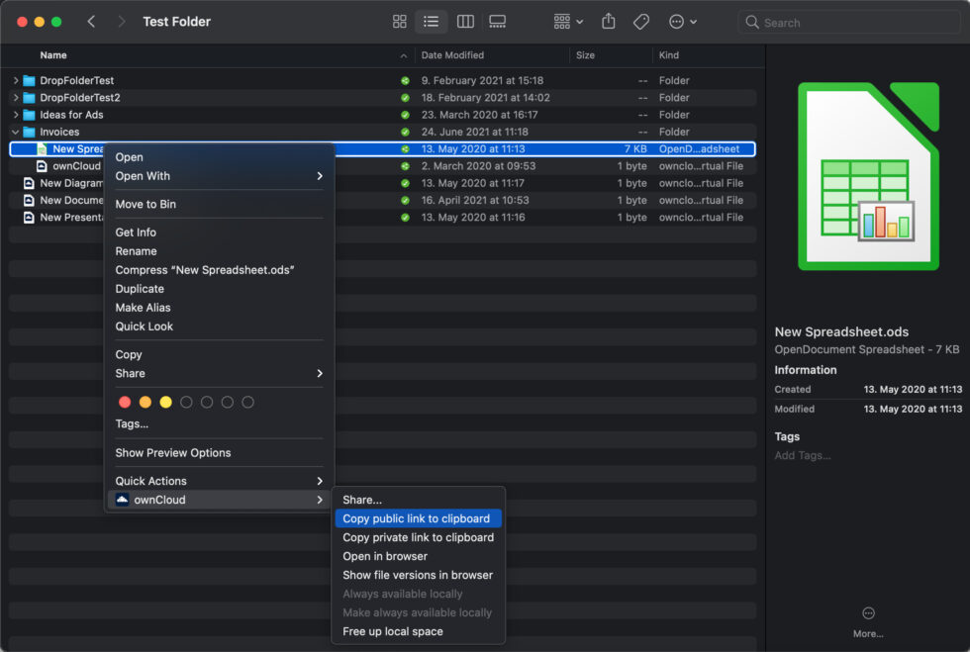Viewport: 970px width, 652px height.
Task: Expand the Ideas for Ads folder
Action: tap(16, 115)
